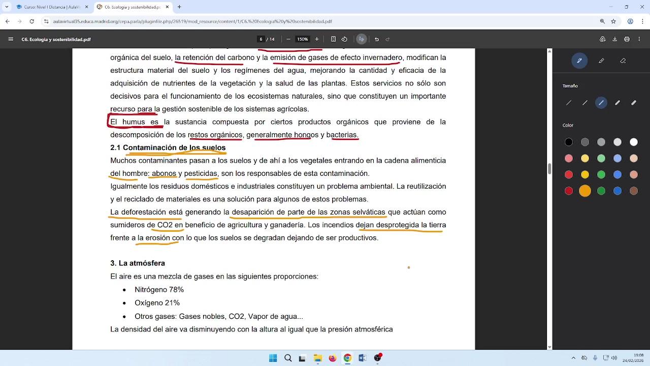The image size is (650, 366).
Task: Choose the second thickest pen size
Action: 617,103
